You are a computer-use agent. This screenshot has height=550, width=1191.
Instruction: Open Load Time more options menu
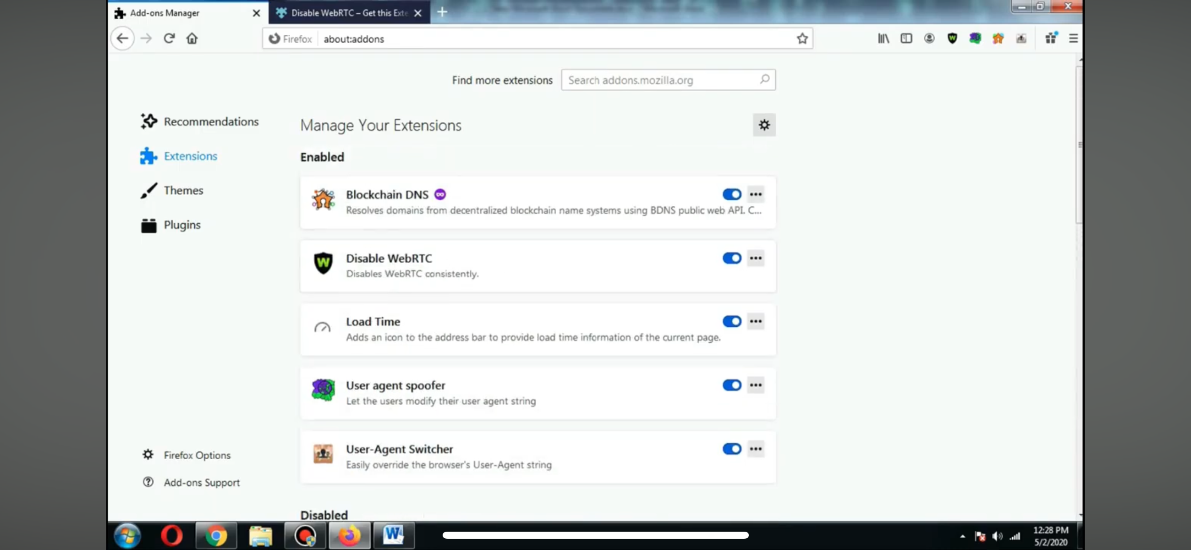click(x=756, y=322)
